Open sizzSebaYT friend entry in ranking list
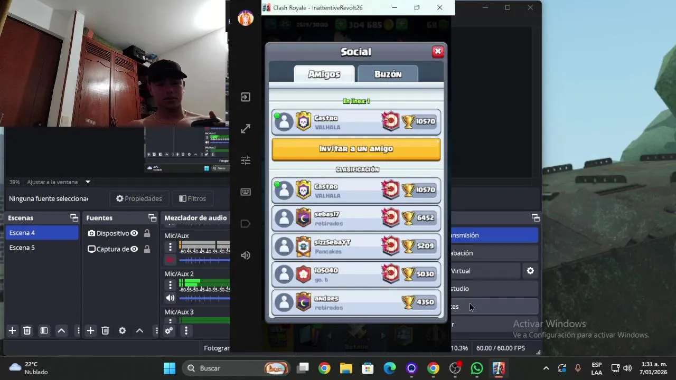The height and width of the screenshot is (380, 676). click(x=356, y=246)
